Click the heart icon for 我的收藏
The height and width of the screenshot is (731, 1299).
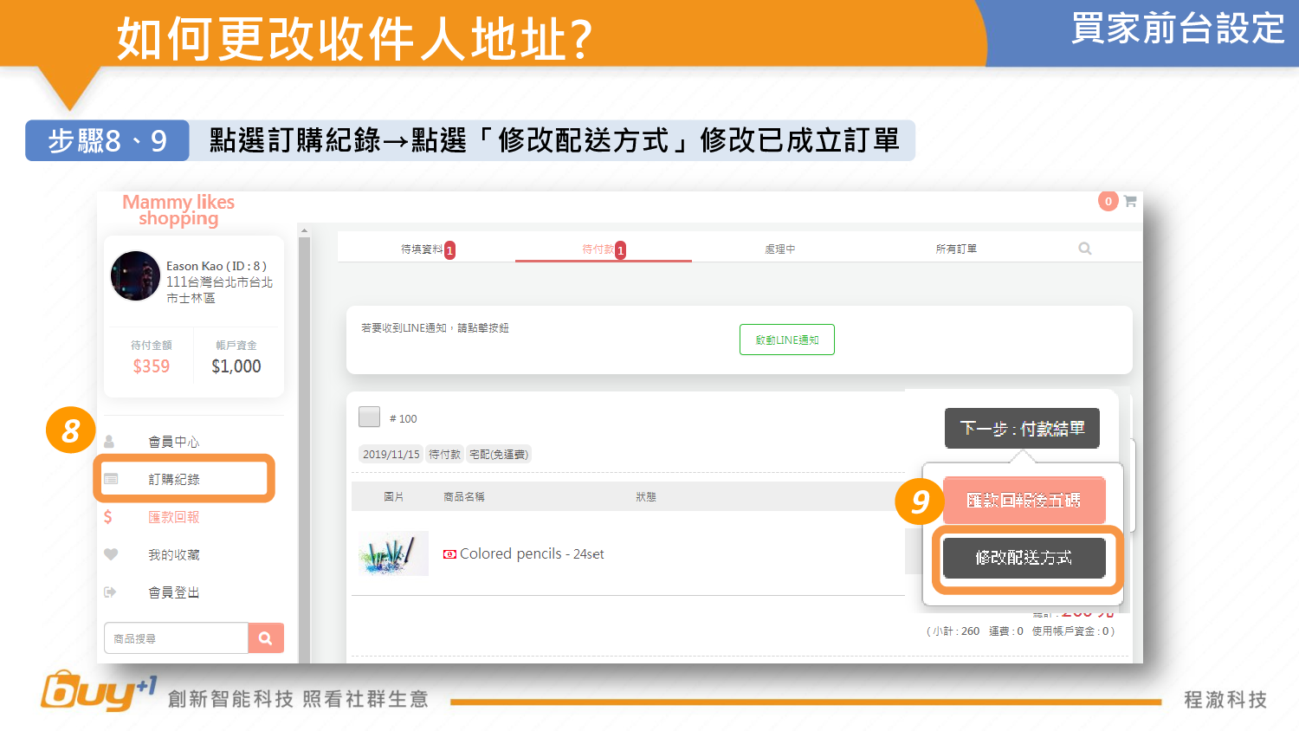click(110, 554)
